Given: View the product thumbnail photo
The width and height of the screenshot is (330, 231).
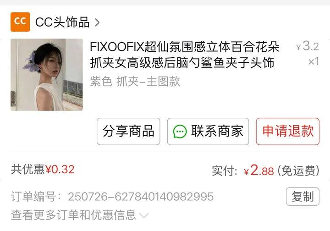Looking at the screenshot, I should pos(46,75).
